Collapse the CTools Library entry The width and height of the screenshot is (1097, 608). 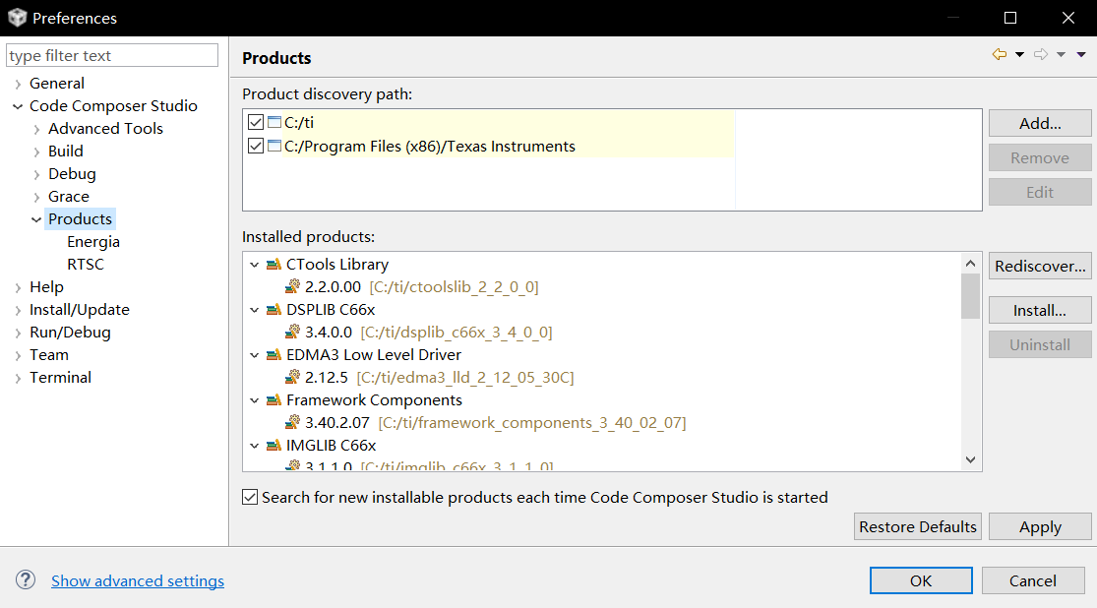(x=254, y=264)
